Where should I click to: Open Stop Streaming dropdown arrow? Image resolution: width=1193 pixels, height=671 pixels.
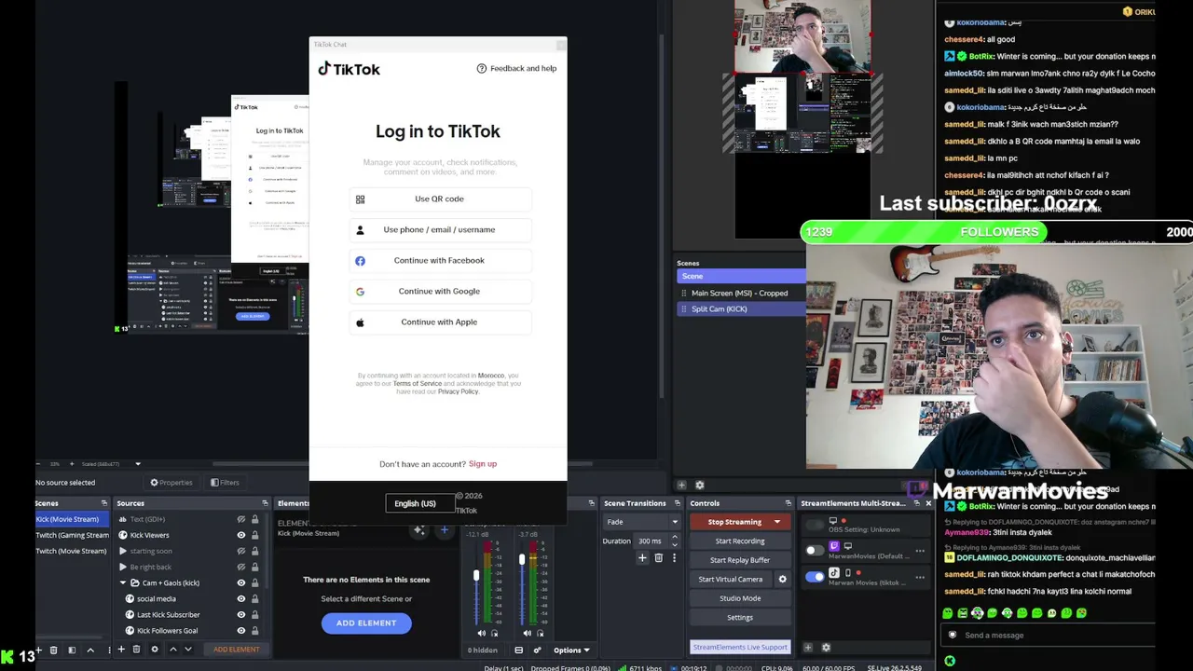click(777, 522)
